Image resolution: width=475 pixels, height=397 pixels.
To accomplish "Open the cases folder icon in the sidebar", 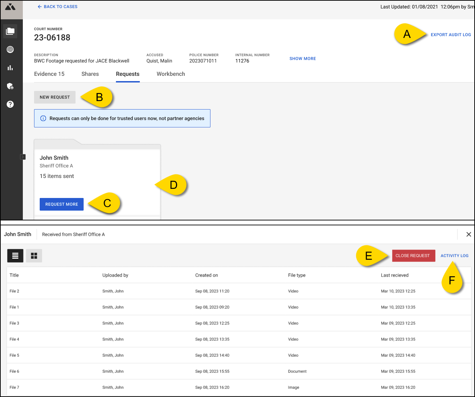I will 10,31.
